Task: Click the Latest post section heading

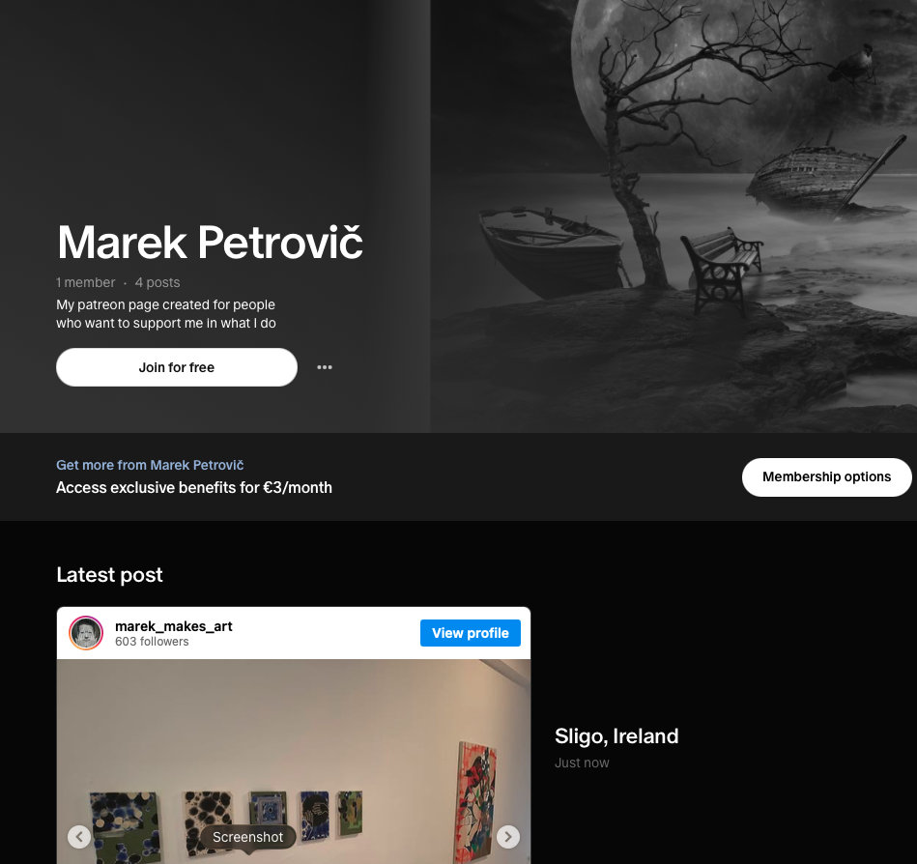Action: (109, 575)
